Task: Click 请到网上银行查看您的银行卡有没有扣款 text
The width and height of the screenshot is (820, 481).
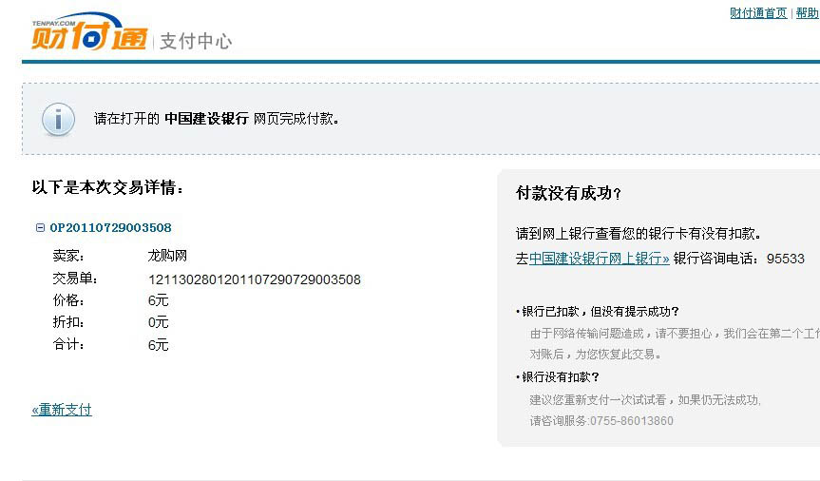Action: pos(638,234)
